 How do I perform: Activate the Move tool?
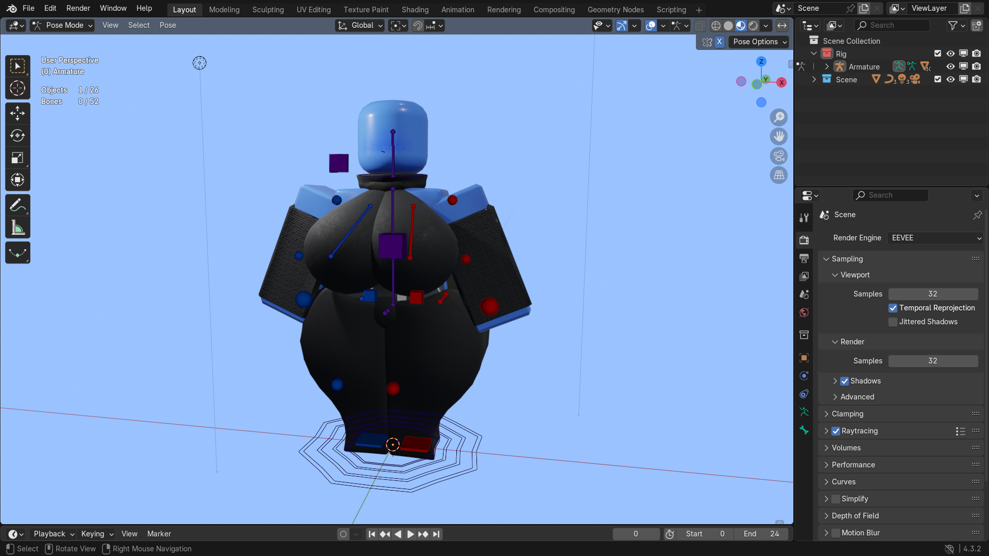(18, 113)
